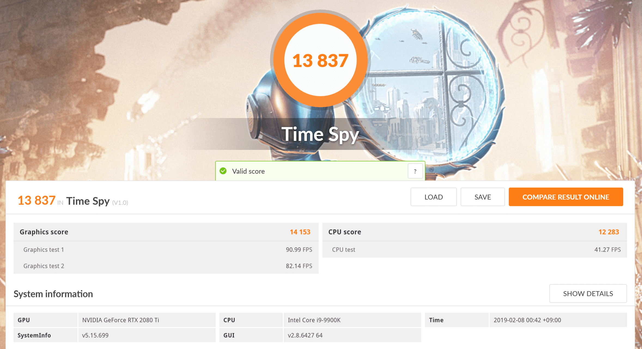Click the GUI version v2.8.6427 64

pos(352,335)
